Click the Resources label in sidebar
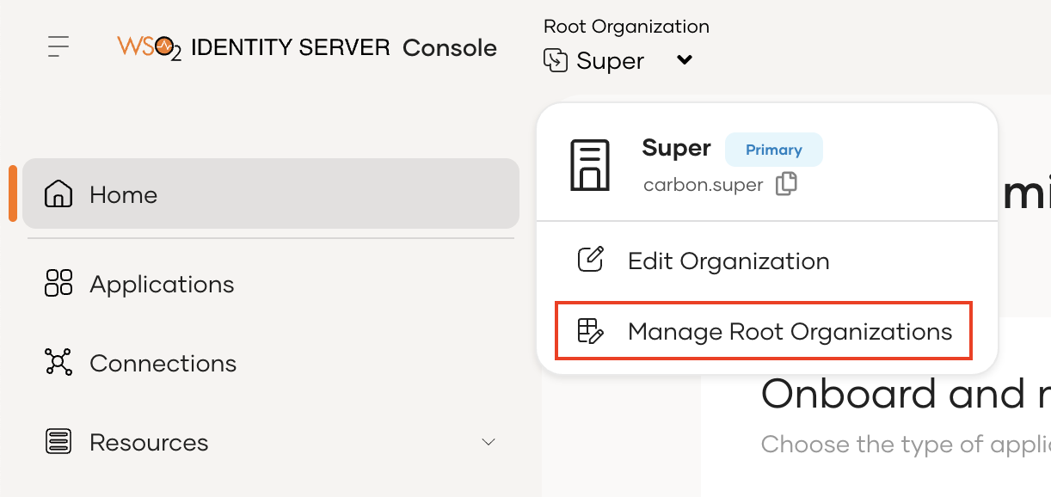Image resolution: width=1051 pixels, height=497 pixels. [149, 442]
